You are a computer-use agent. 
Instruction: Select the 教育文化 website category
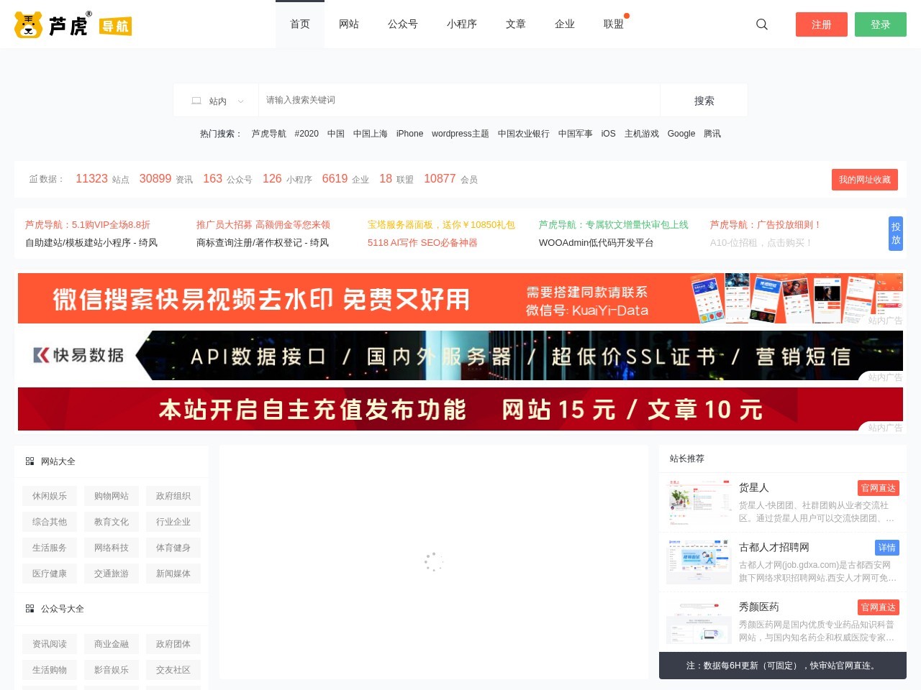point(112,522)
